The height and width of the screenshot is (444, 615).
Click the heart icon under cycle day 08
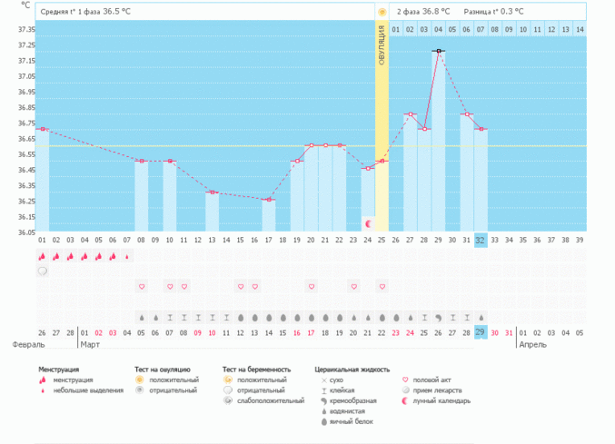[141, 286]
